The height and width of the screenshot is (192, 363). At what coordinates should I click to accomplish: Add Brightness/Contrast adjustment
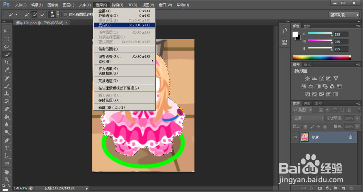coord(307,79)
